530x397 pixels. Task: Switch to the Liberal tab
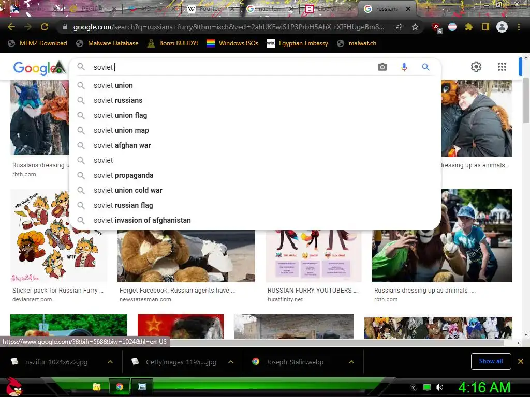[x=328, y=9]
